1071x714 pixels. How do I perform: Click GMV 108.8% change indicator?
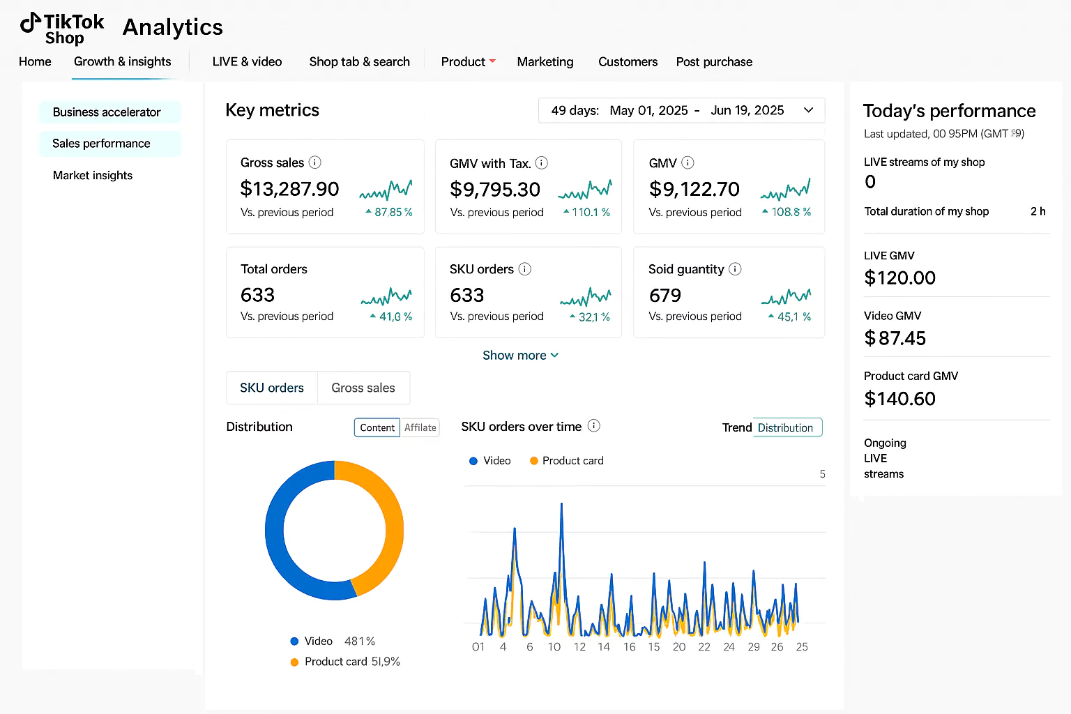pos(787,212)
